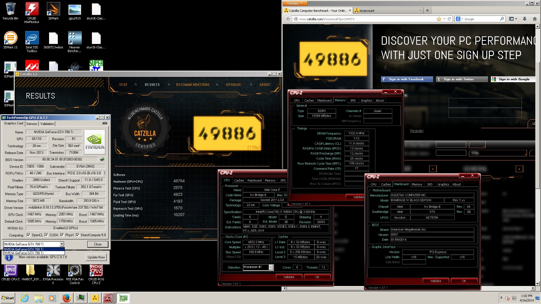The width and height of the screenshot is (541, 304).
Task: Click Sign in with Facebook
Action: 407,79
